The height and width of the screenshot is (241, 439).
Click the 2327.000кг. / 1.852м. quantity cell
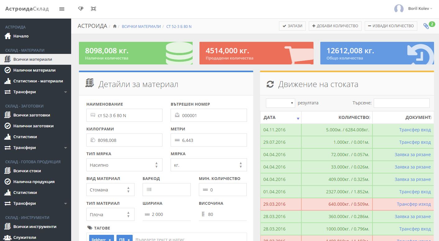click(337, 192)
